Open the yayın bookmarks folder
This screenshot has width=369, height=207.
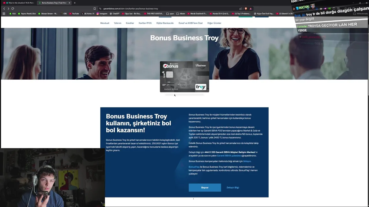click(170, 14)
